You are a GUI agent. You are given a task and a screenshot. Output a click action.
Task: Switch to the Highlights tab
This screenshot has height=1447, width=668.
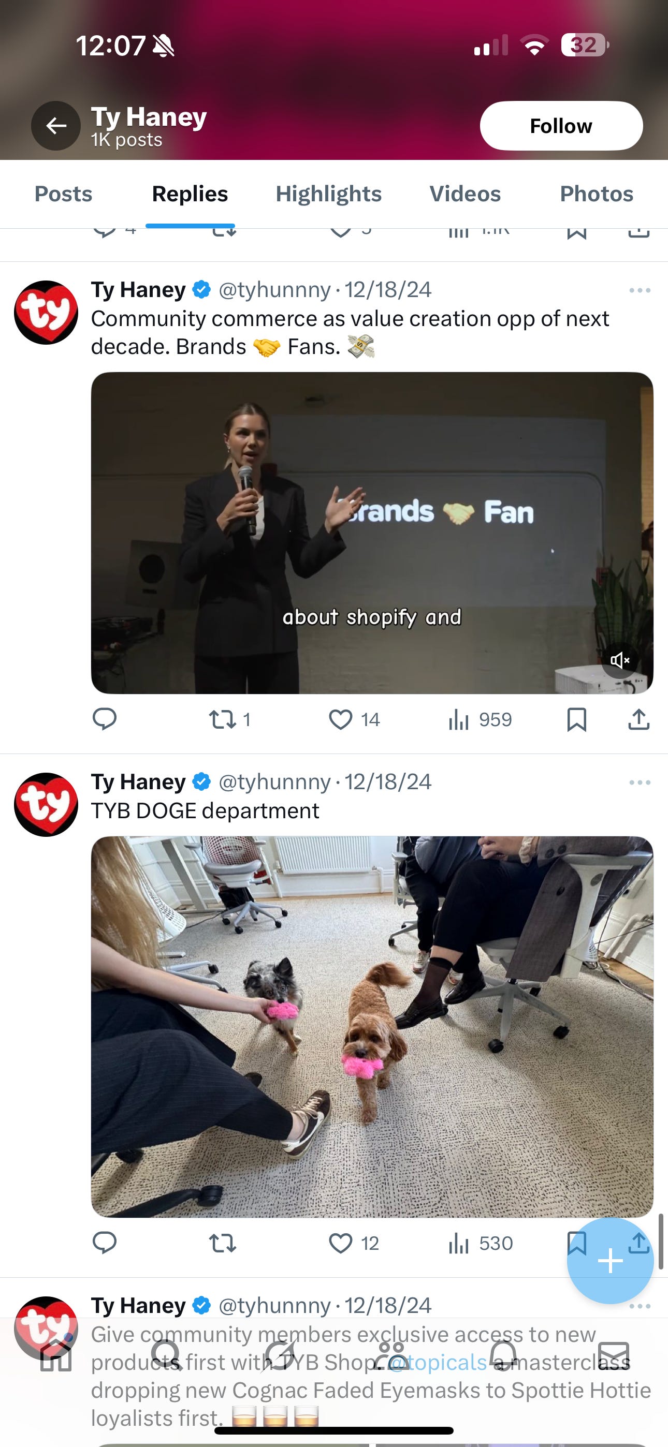[328, 194]
